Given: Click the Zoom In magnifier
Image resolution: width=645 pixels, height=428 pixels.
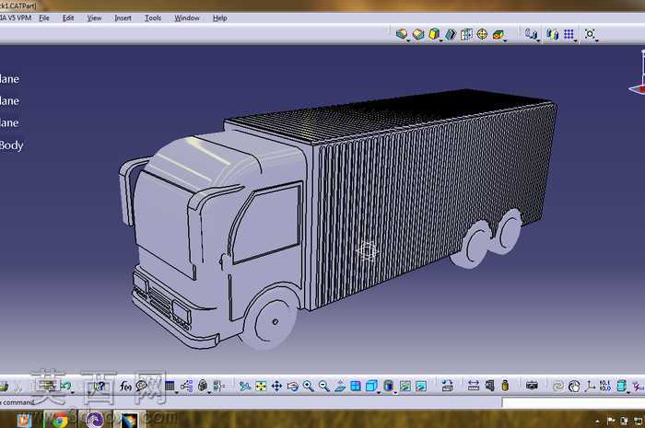Looking at the screenshot, I should pos(308,386).
